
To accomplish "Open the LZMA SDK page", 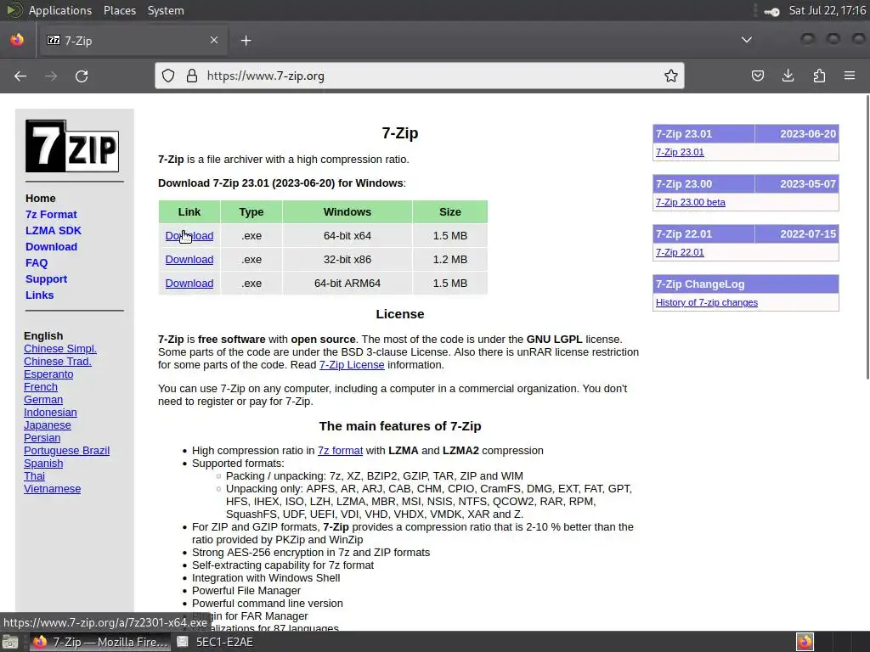I will (54, 231).
